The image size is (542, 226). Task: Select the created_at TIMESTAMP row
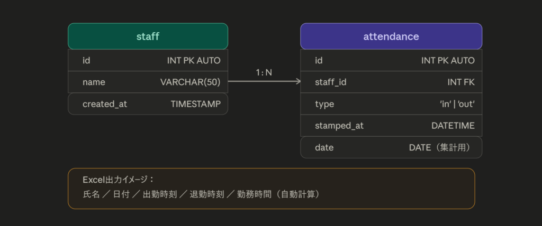148,104
